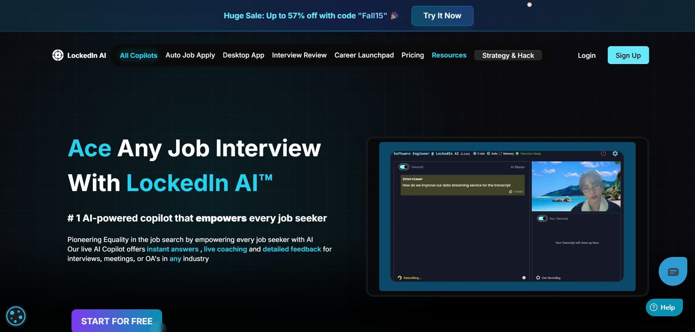Open the chat bubble widget
This screenshot has height=332, width=695.
673,272
